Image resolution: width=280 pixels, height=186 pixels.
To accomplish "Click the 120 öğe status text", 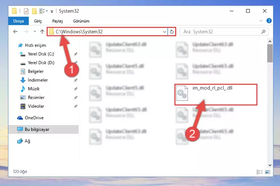I will point(20,171).
